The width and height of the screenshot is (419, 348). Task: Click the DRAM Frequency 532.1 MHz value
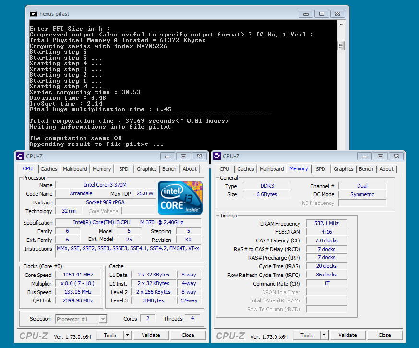coord(326,224)
